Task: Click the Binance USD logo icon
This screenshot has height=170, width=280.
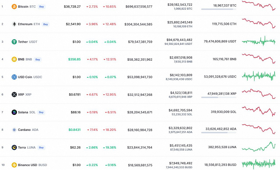Action: [14, 165]
